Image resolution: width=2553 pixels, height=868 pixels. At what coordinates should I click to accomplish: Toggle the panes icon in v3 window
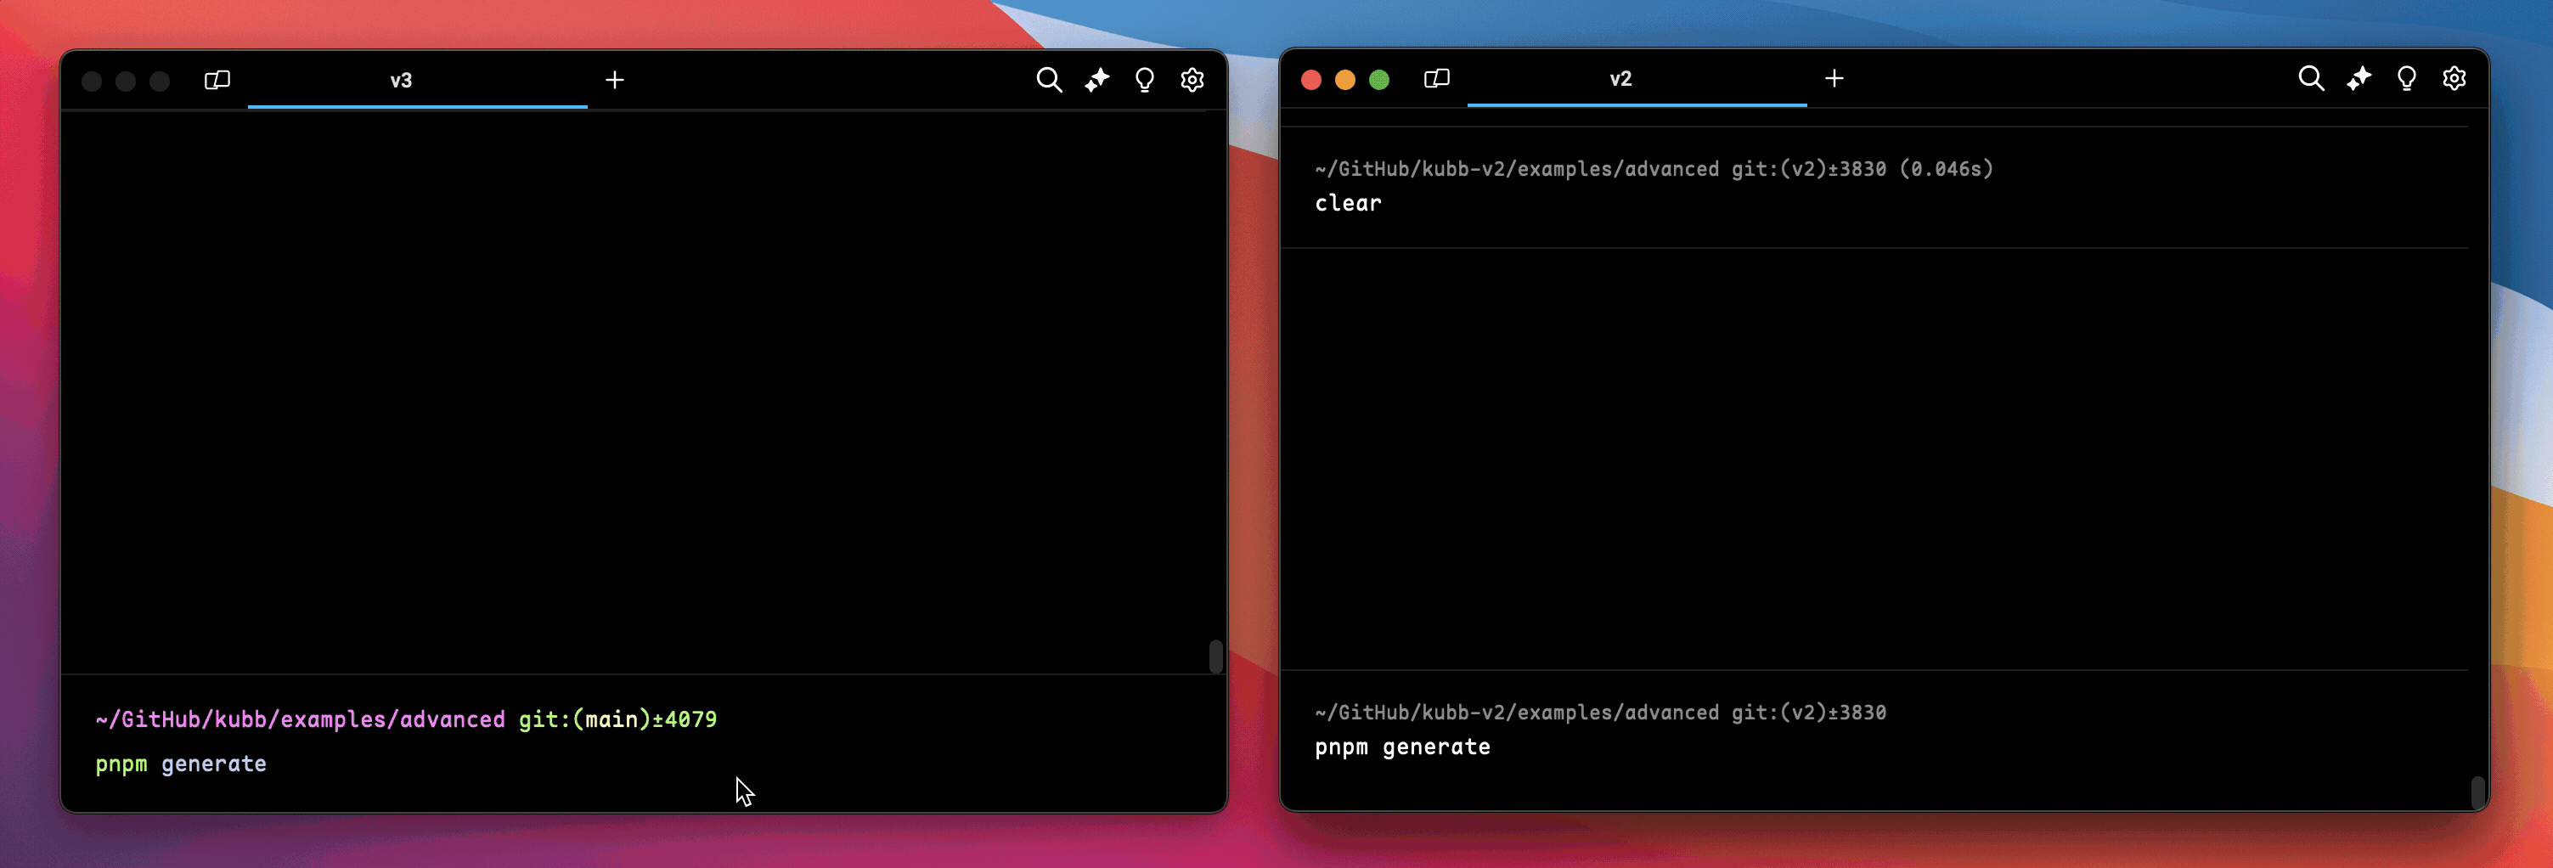click(217, 80)
